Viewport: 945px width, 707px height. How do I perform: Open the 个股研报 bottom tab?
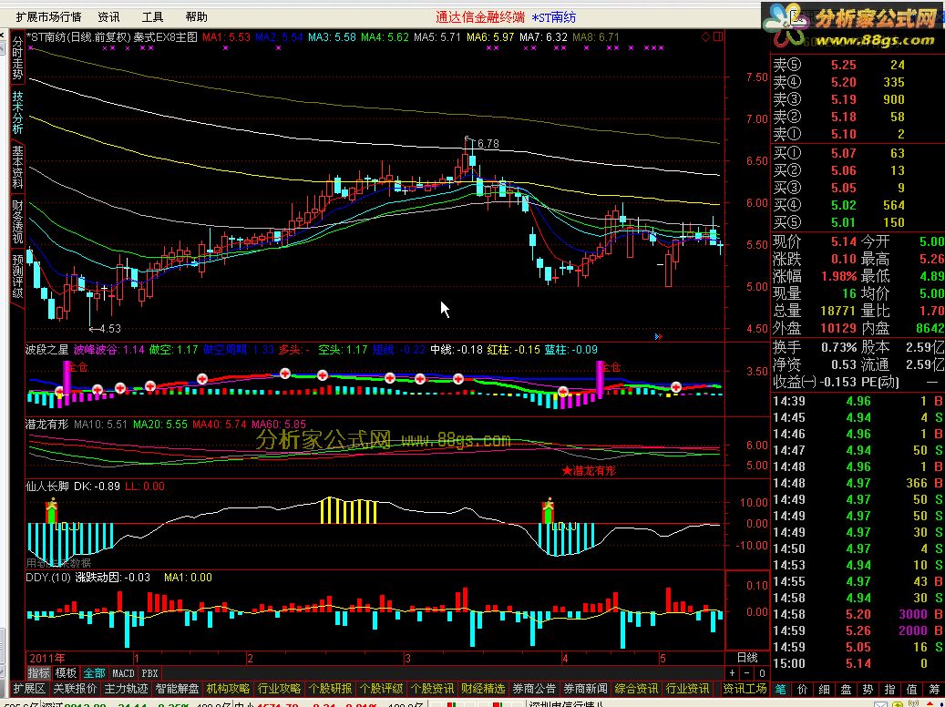pos(330,689)
